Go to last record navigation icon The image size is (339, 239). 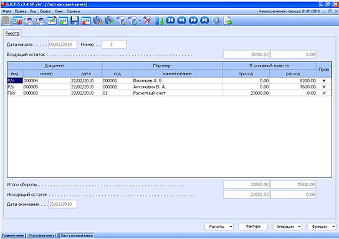[204, 21]
